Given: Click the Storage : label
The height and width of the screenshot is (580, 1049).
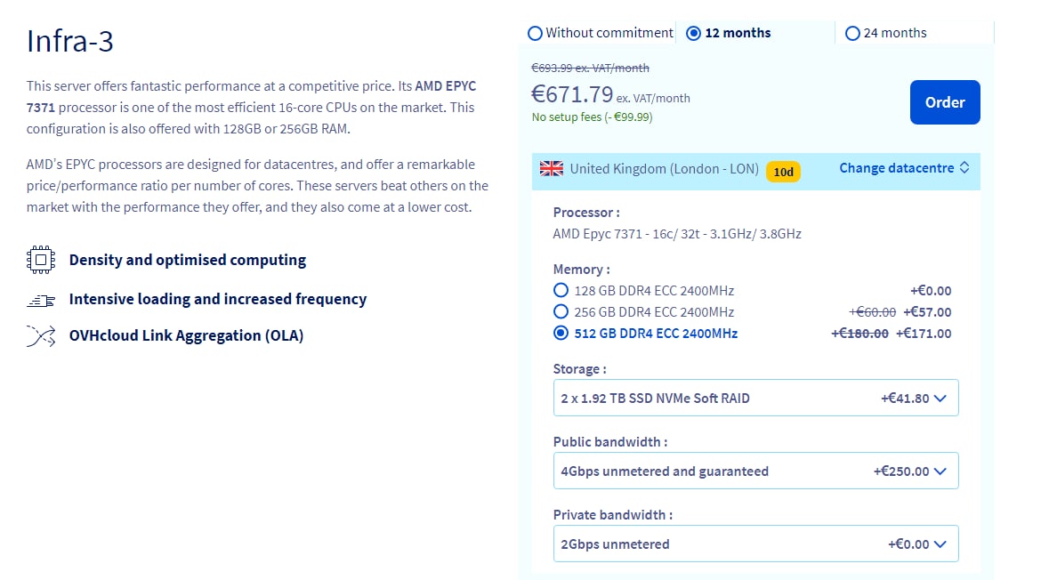Looking at the screenshot, I should click(579, 369).
